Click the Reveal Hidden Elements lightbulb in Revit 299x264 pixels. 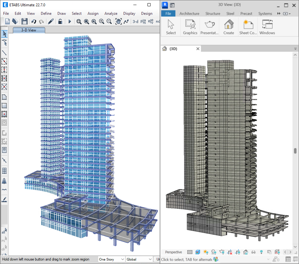[262, 252]
